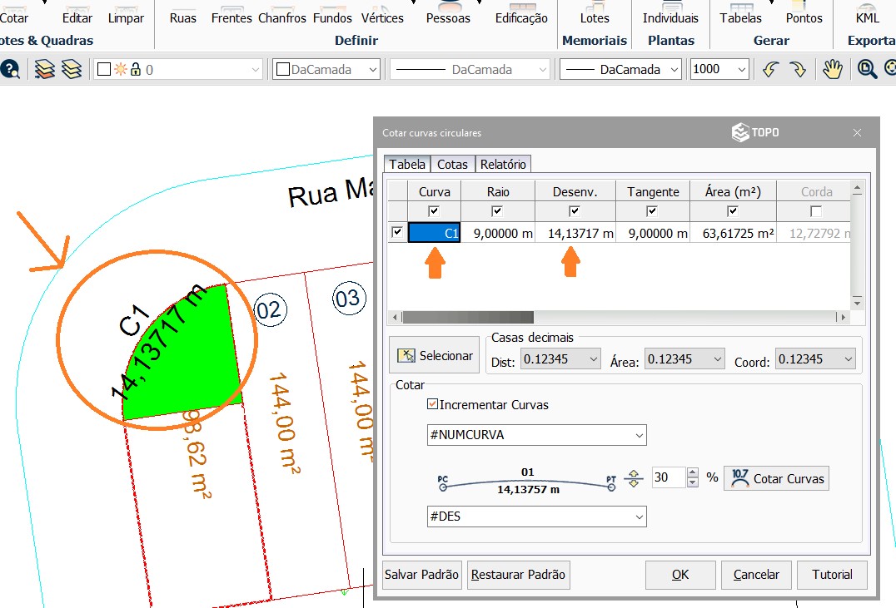Open the Dist decimal places dropdown
The image size is (896, 608).
[560, 359]
